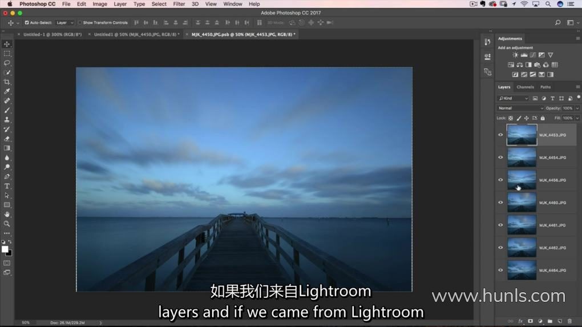Click the delete layer trash icon
The height and width of the screenshot is (327, 582).
coord(570,321)
